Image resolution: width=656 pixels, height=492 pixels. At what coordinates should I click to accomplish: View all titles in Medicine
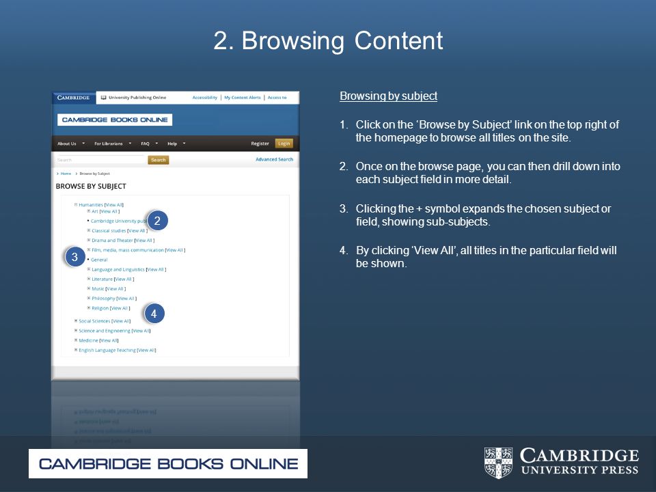click(x=109, y=340)
